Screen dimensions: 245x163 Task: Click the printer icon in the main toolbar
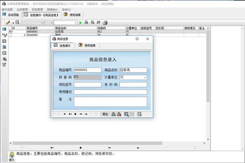105,23
